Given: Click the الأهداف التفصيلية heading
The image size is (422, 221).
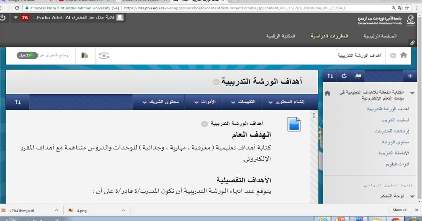Looking at the screenshot, I should click(x=244, y=180).
